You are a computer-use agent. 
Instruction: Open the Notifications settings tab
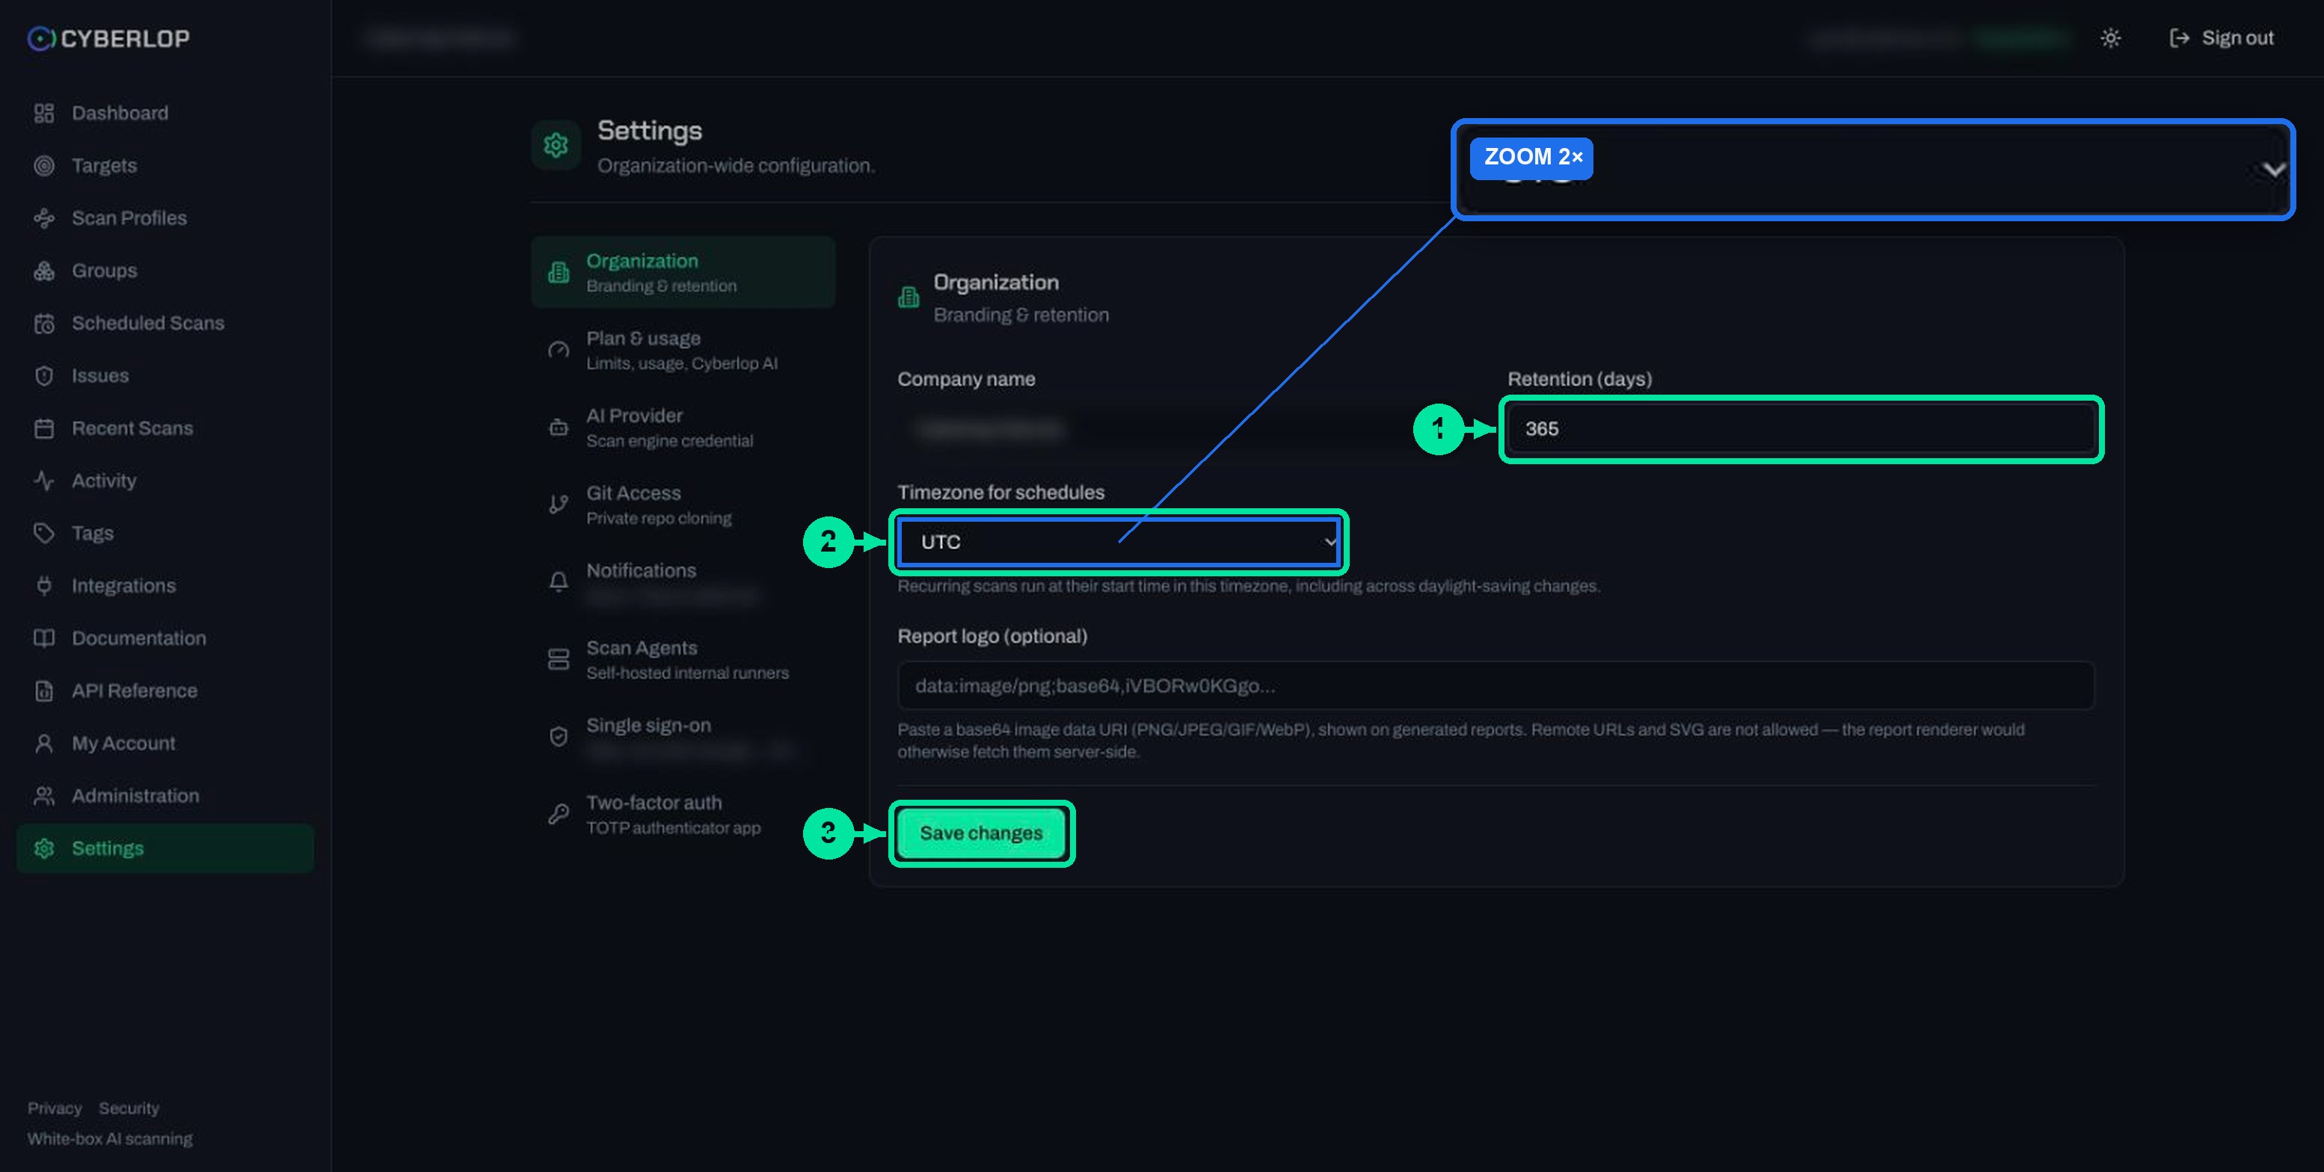click(683, 582)
